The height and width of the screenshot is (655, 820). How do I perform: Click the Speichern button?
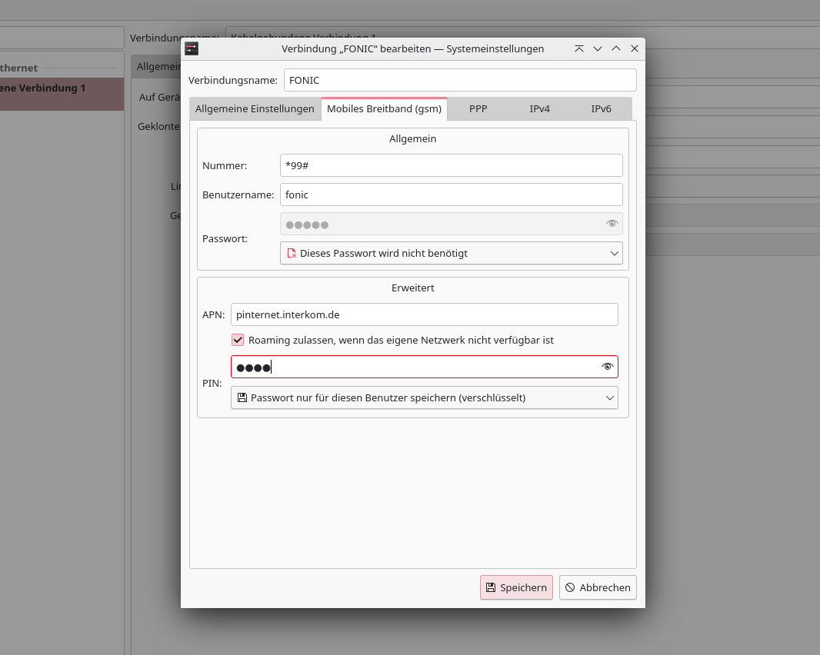coord(516,587)
